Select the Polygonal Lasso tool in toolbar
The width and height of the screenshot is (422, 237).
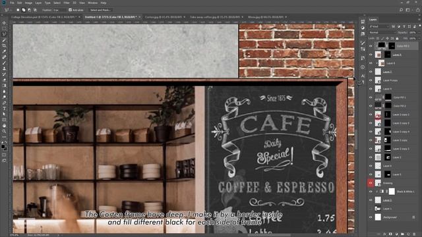click(x=4, y=34)
